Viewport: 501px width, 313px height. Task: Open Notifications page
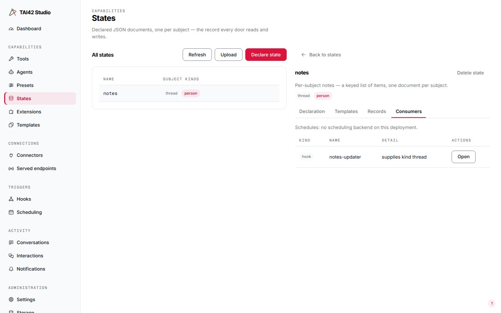pyautogui.click(x=40, y=269)
